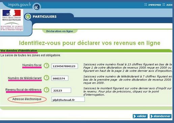174x123 pixels.
Task: Click the dots icon before IMPRIMER
Action: 146,5
